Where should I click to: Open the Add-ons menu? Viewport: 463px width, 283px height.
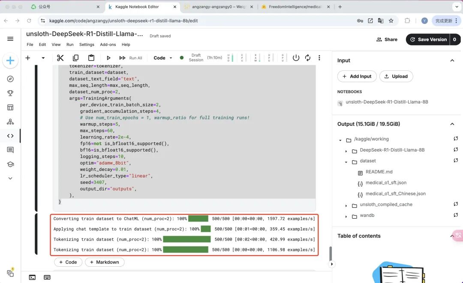click(108, 45)
